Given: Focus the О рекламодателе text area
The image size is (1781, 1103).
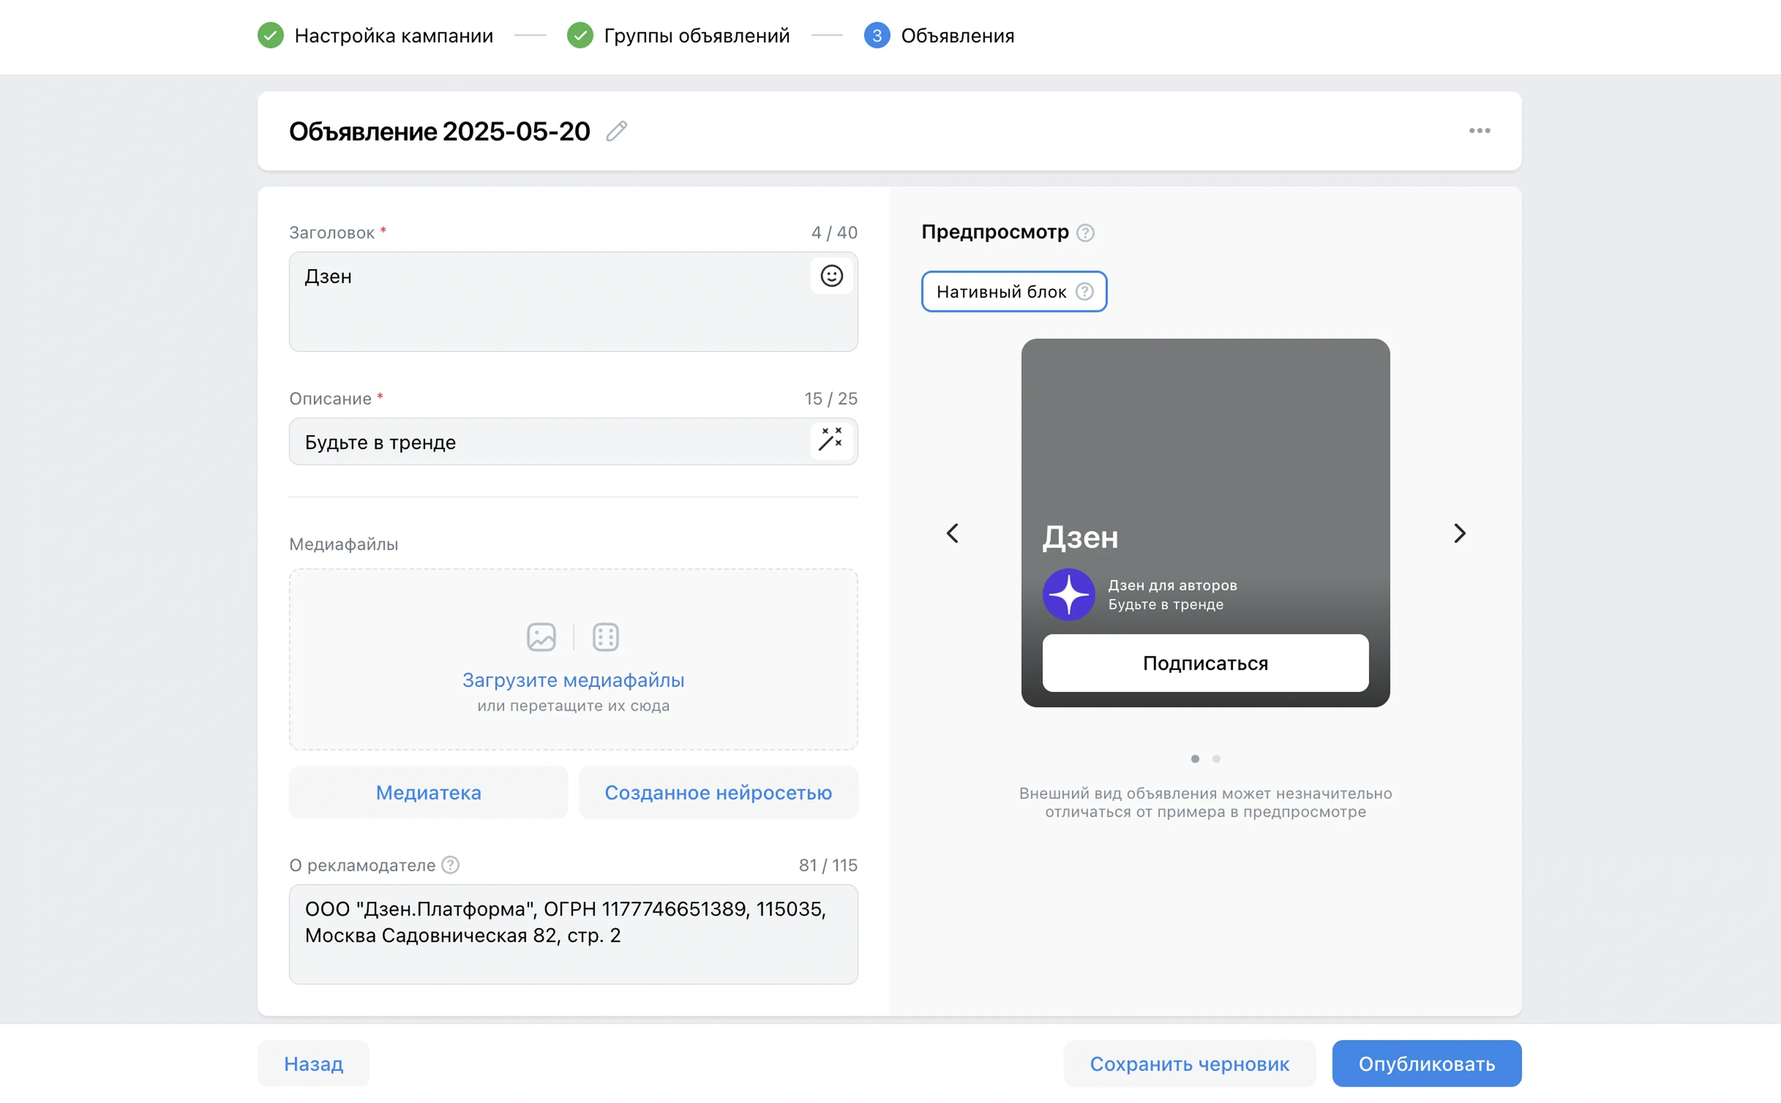Looking at the screenshot, I should pos(573,934).
